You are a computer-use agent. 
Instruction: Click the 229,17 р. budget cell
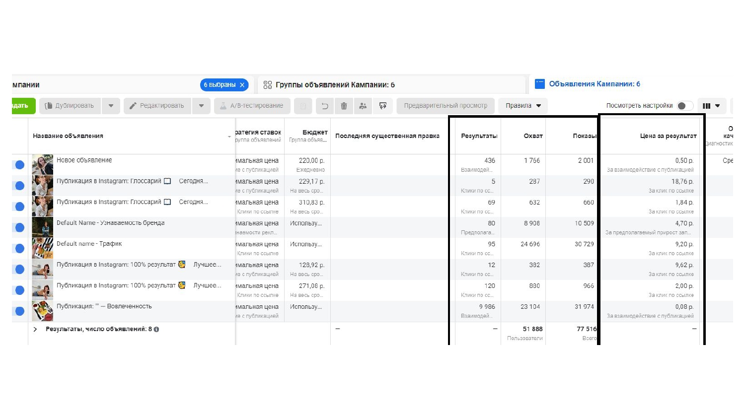[311, 182]
